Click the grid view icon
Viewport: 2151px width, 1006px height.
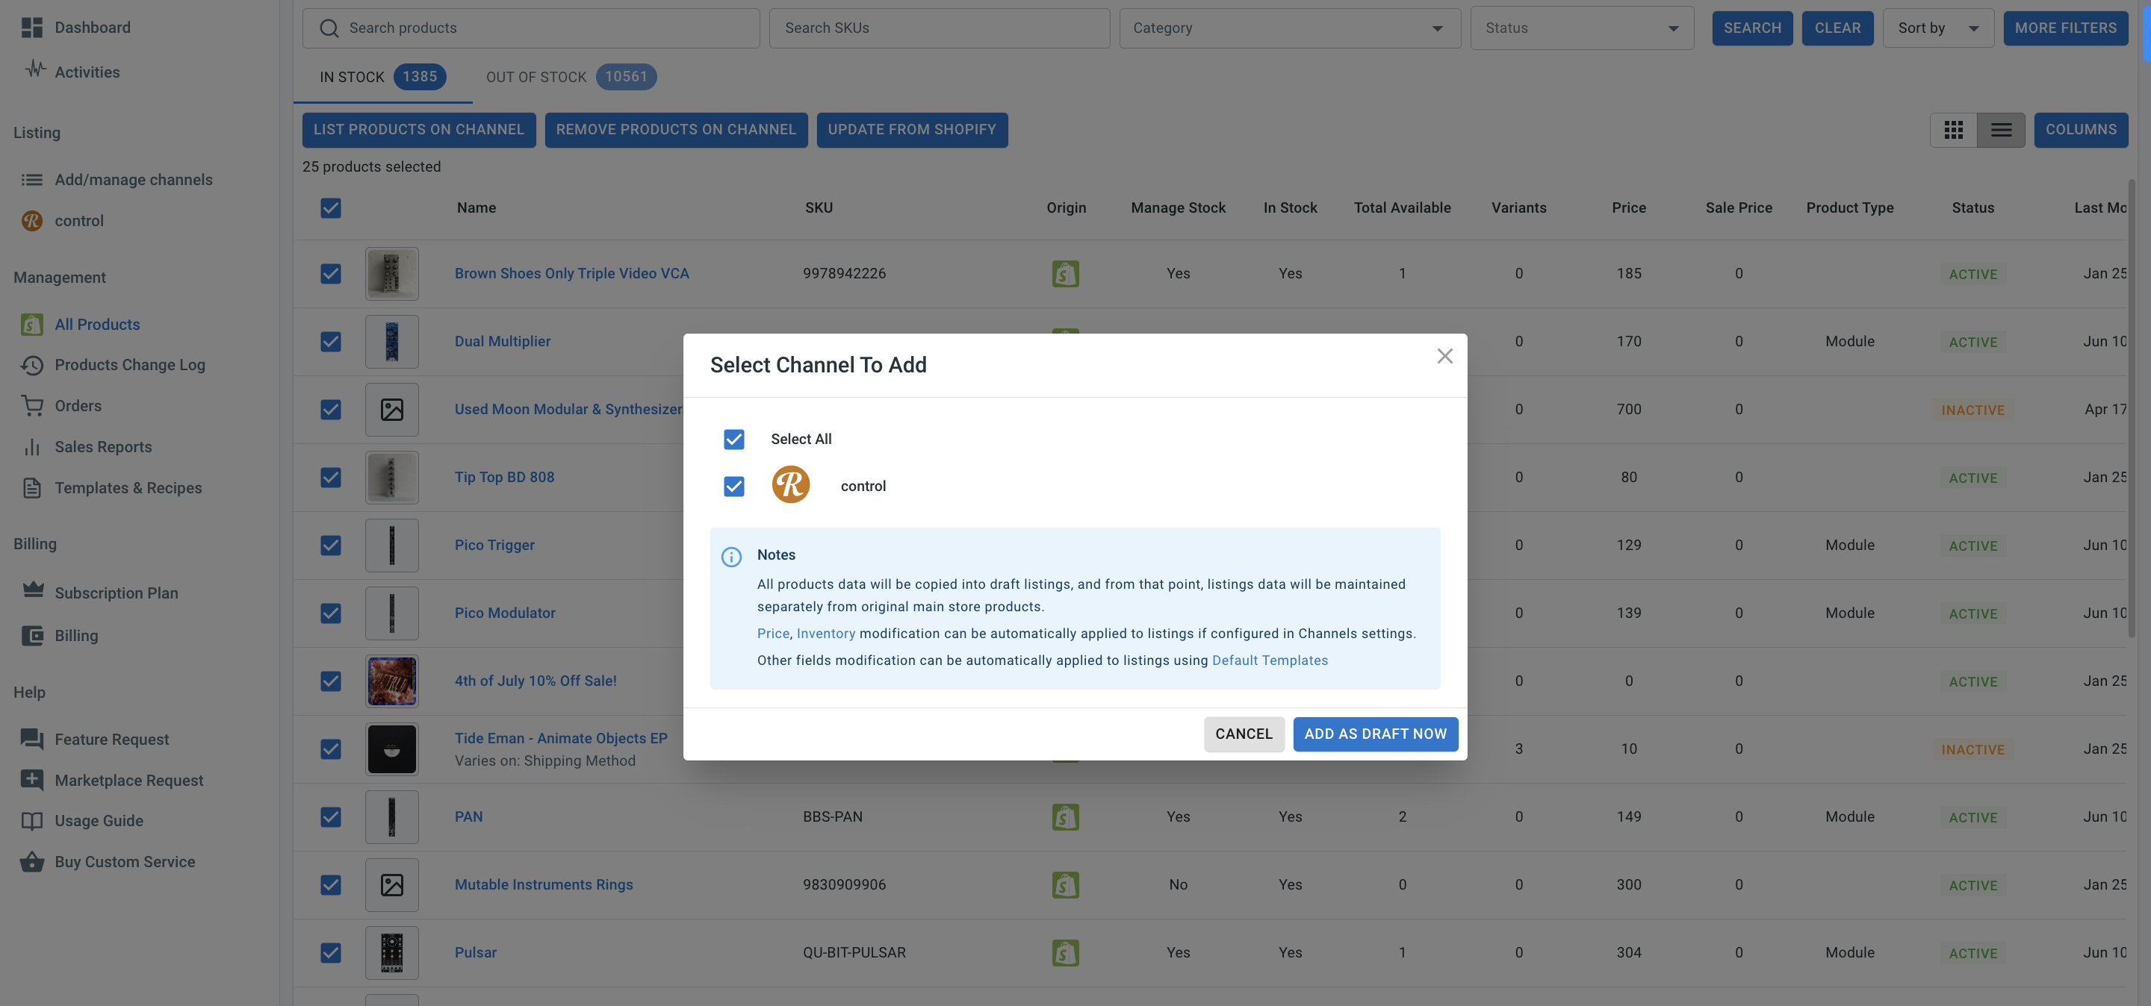pyautogui.click(x=1953, y=129)
